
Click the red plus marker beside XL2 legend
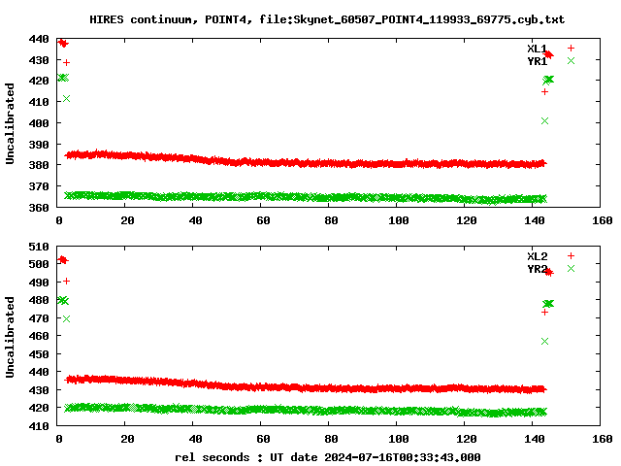pos(571,256)
